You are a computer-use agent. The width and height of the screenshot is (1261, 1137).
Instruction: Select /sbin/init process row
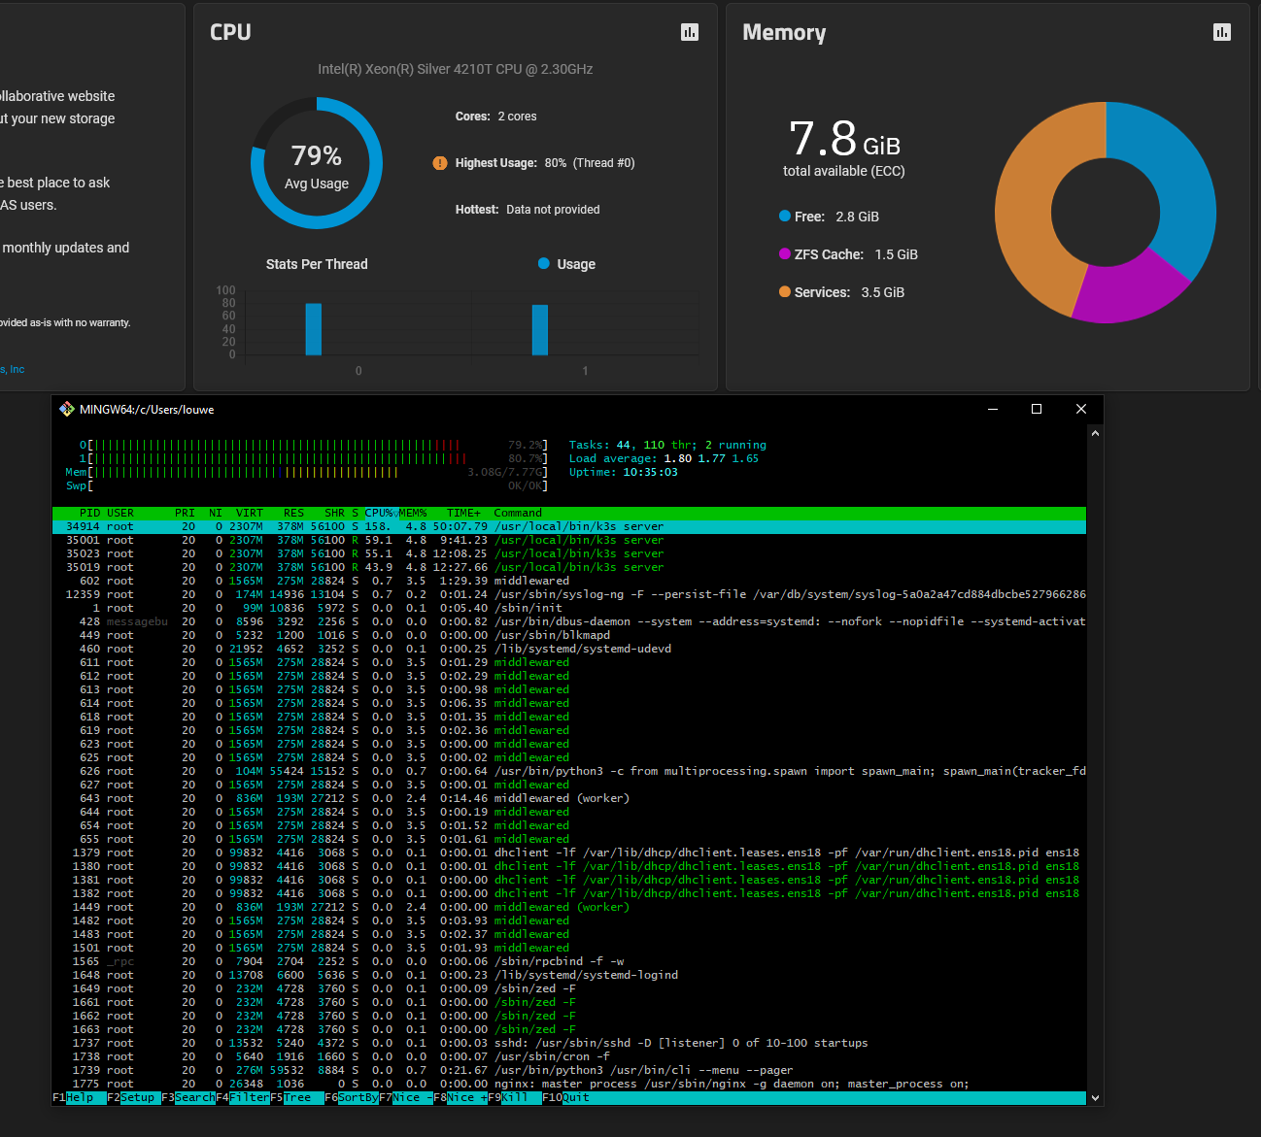coord(569,608)
